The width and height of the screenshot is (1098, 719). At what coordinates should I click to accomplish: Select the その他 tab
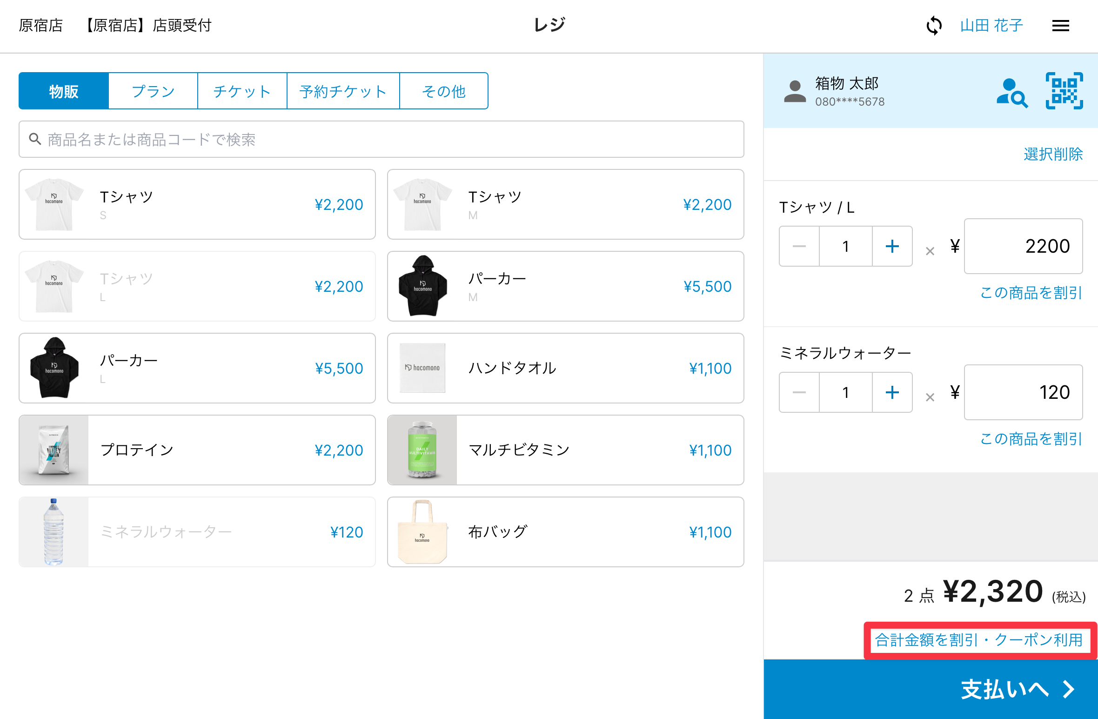coord(443,91)
